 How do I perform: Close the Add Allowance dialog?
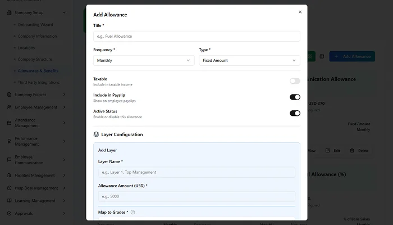coord(299,12)
